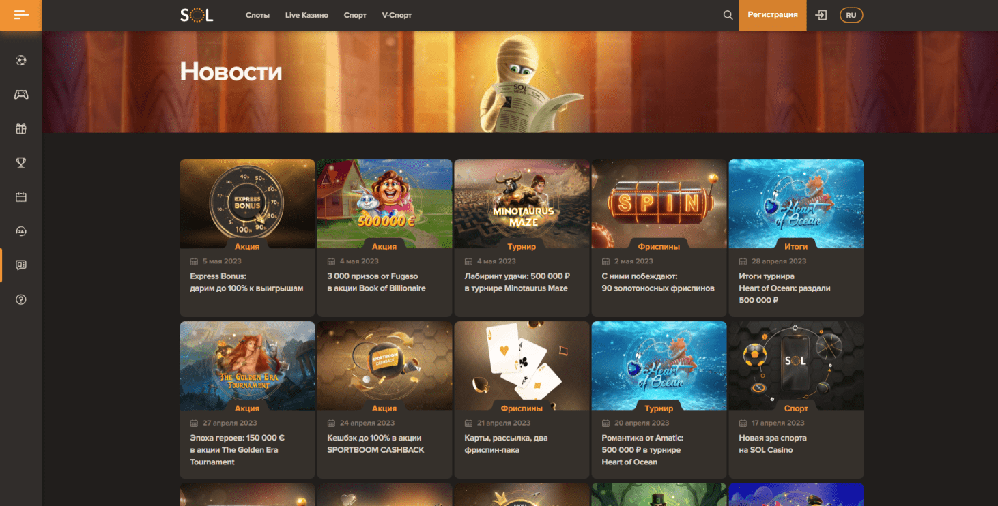Go to Live Казино section
Viewport: 998px width, 506px height.
pos(306,15)
